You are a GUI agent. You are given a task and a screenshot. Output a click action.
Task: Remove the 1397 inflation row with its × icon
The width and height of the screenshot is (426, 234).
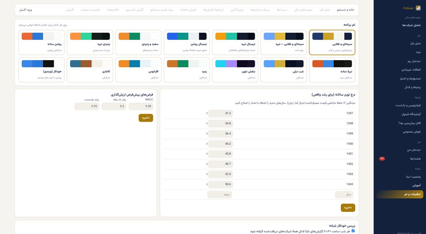point(207,114)
